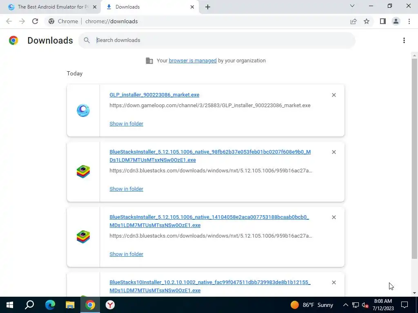Open GLP_installer_900223086_market.exe file link
Viewport: 418px width, 313px height.
[154, 95]
